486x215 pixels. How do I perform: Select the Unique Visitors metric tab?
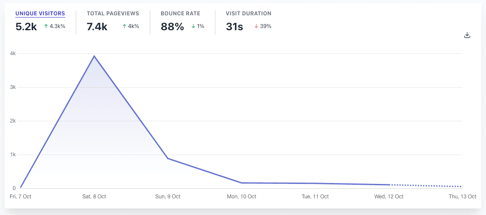40,14
